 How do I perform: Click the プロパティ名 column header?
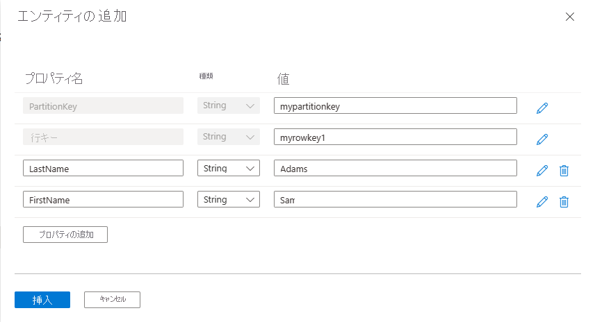point(54,78)
